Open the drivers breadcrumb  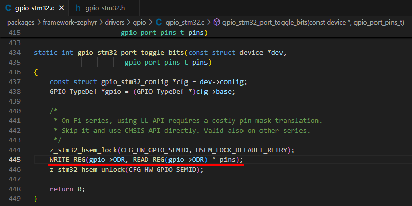point(115,23)
